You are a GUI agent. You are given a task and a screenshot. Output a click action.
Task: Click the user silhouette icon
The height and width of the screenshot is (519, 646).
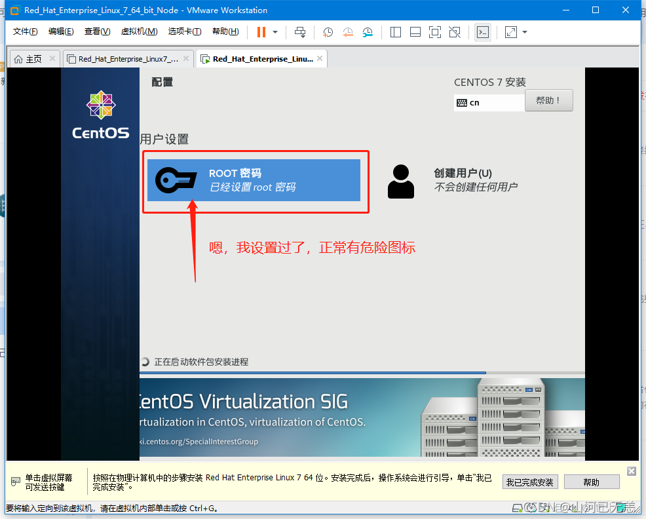pyautogui.click(x=401, y=182)
